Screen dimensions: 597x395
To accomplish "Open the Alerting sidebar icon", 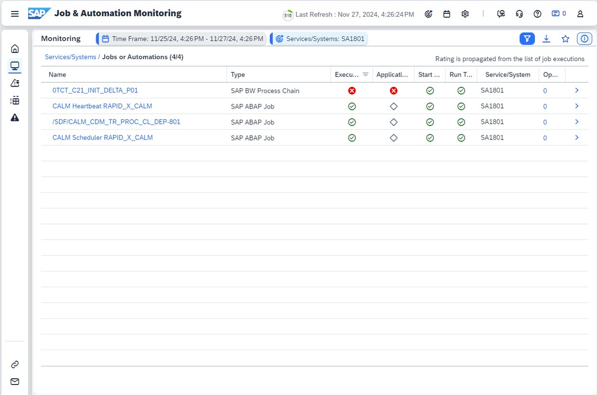I will (15, 83).
